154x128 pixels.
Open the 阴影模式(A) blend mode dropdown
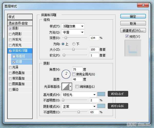(79, 106)
